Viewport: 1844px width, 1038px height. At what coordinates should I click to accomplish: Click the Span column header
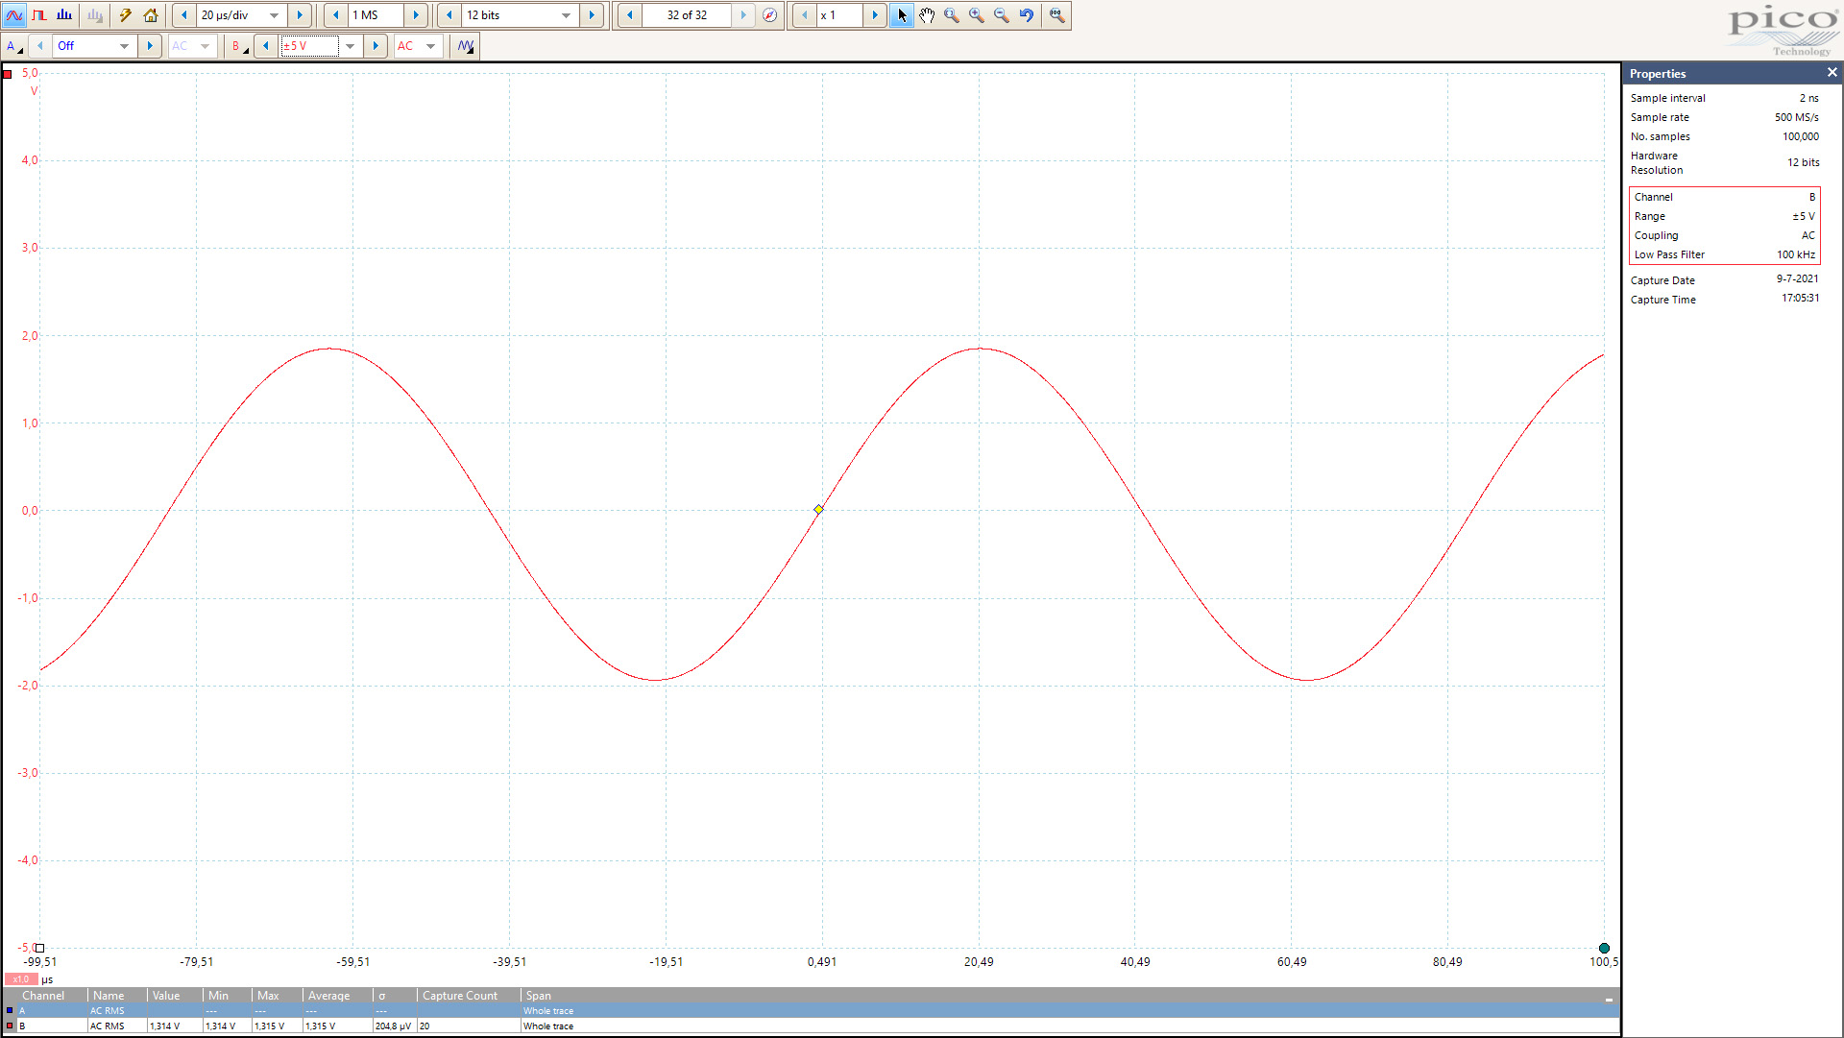[x=539, y=996]
